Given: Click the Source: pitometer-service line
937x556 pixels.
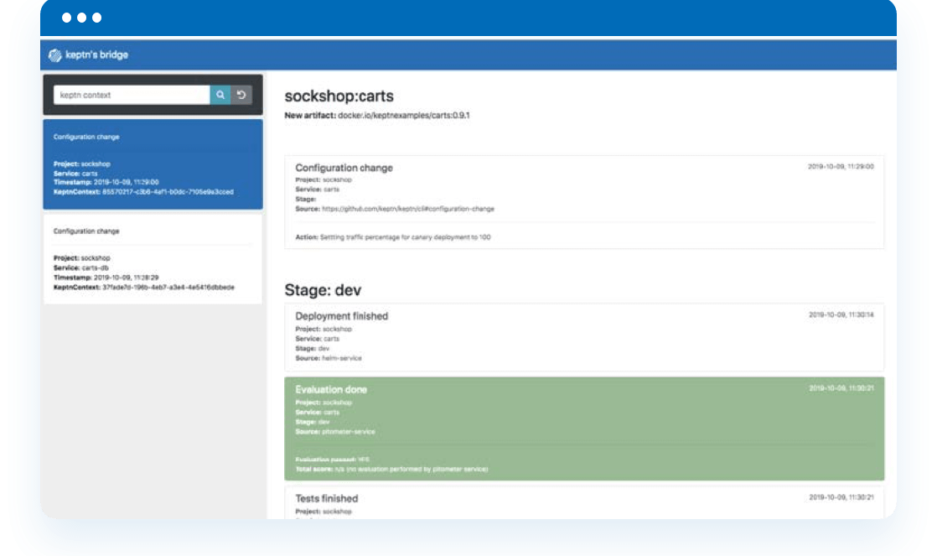Looking at the screenshot, I should click(x=335, y=432).
